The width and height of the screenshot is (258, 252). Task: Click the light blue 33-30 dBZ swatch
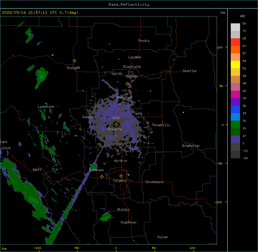(235, 117)
